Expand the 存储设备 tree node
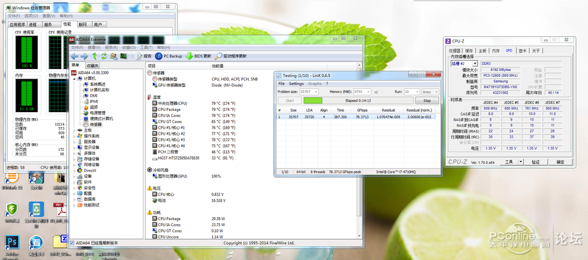The width and height of the screenshot is (588, 260). pos(74,159)
